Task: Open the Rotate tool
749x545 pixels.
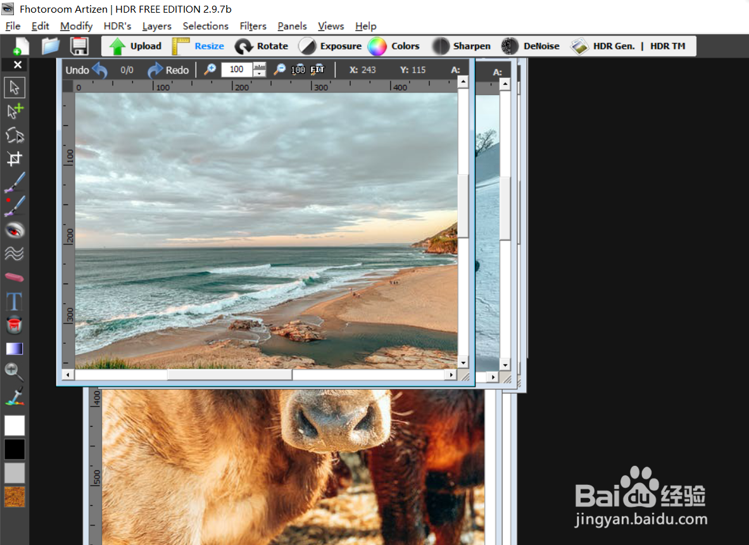Action: [261, 46]
